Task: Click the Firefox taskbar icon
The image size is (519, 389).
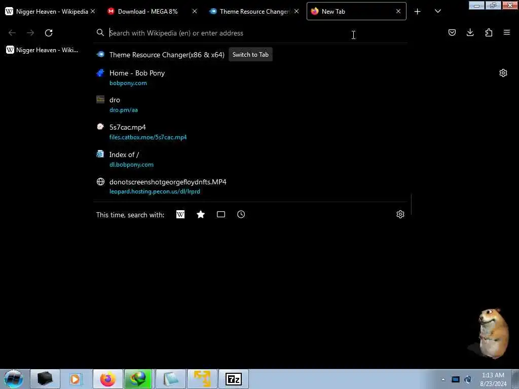Action: click(108, 379)
